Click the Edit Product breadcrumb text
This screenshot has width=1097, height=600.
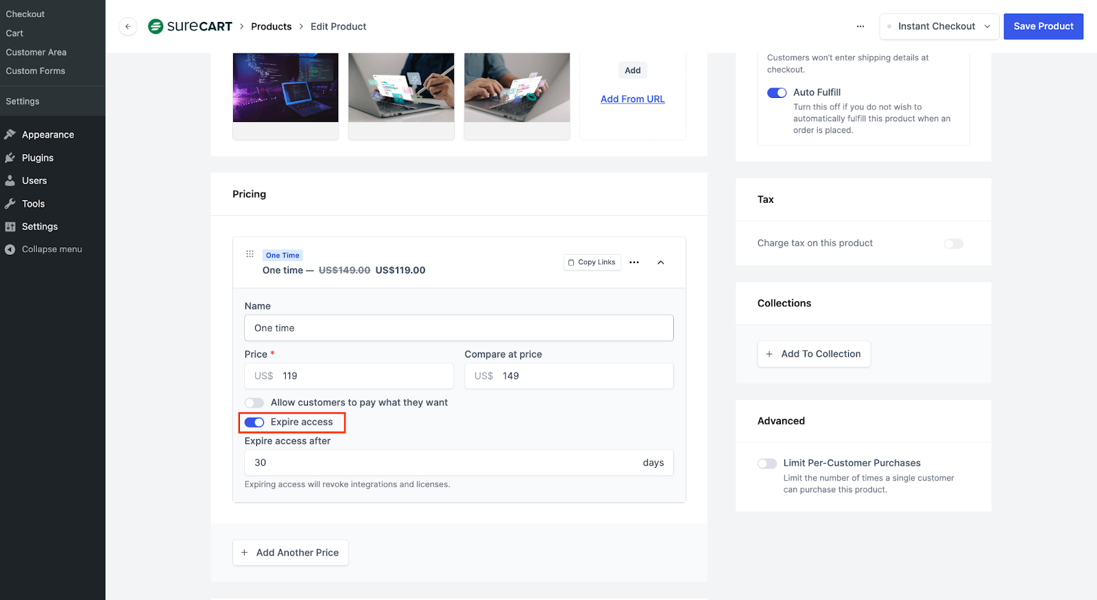pyautogui.click(x=339, y=27)
